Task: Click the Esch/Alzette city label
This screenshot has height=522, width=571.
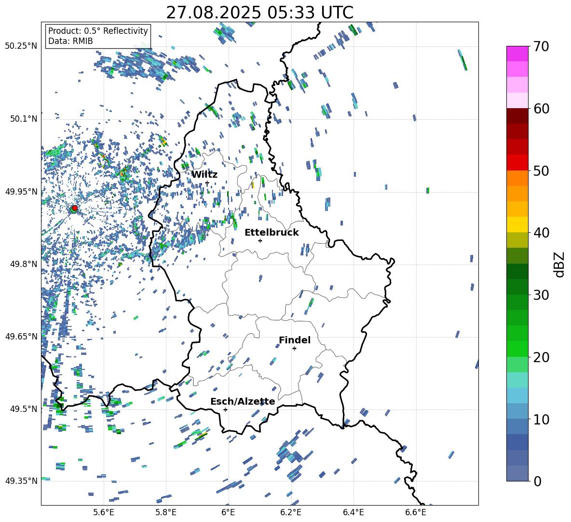Action: point(243,401)
